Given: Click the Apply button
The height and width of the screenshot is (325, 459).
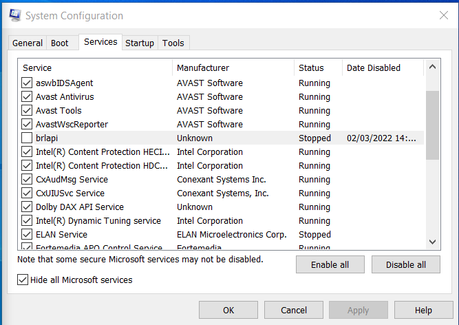Looking at the screenshot, I should [359, 310].
